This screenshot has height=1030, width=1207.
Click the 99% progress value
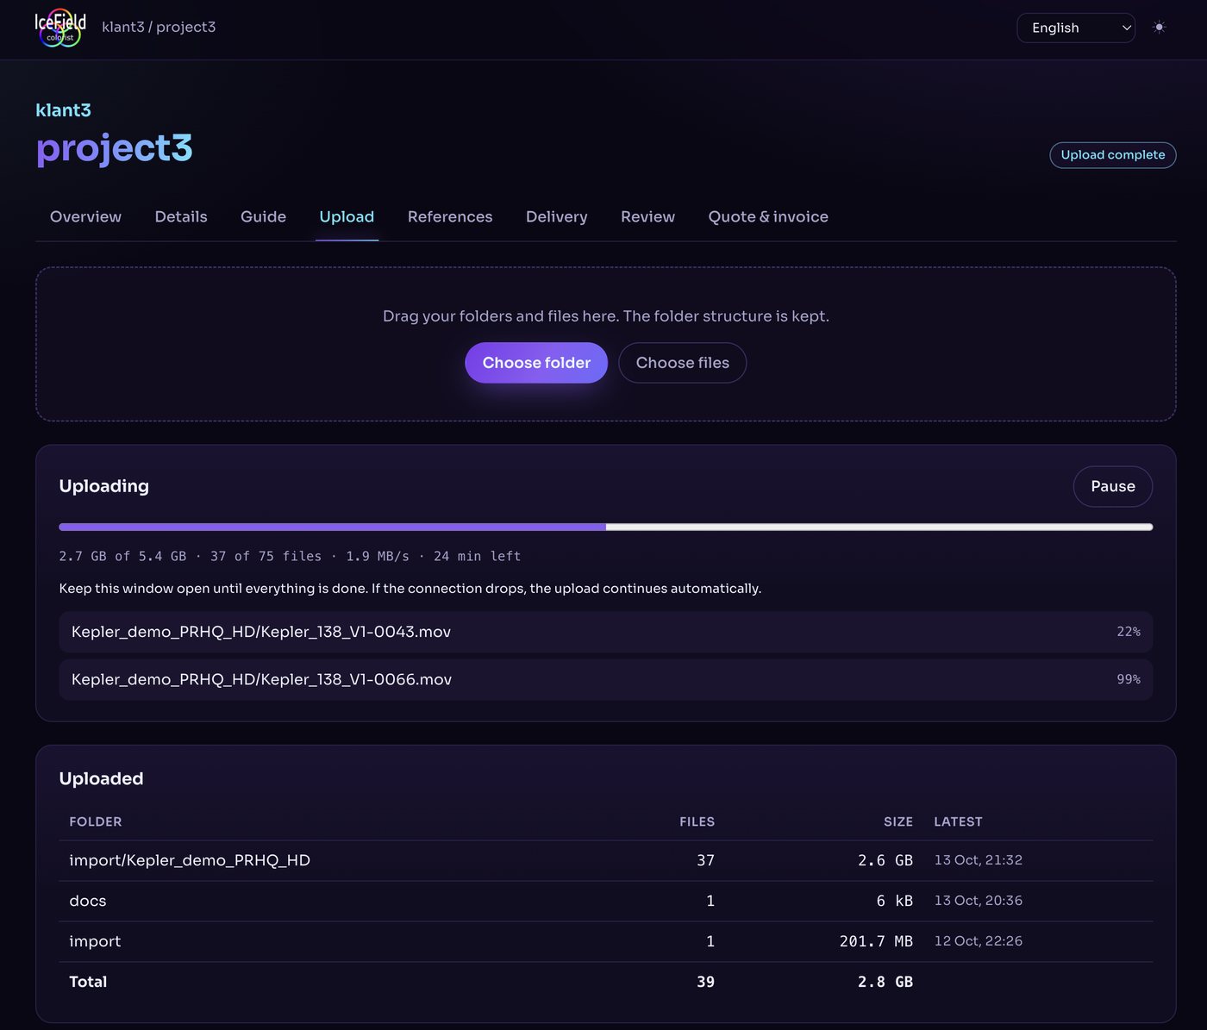click(1129, 679)
